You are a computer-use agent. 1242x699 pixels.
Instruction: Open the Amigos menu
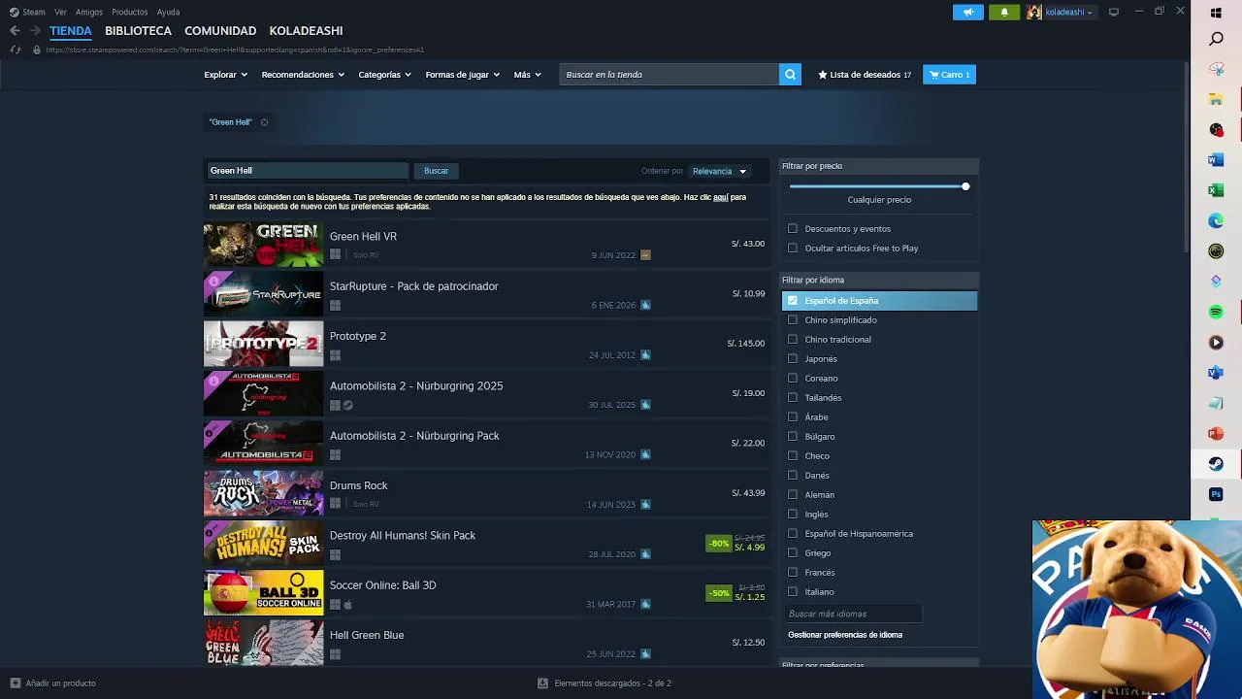[x=89, y=12]
